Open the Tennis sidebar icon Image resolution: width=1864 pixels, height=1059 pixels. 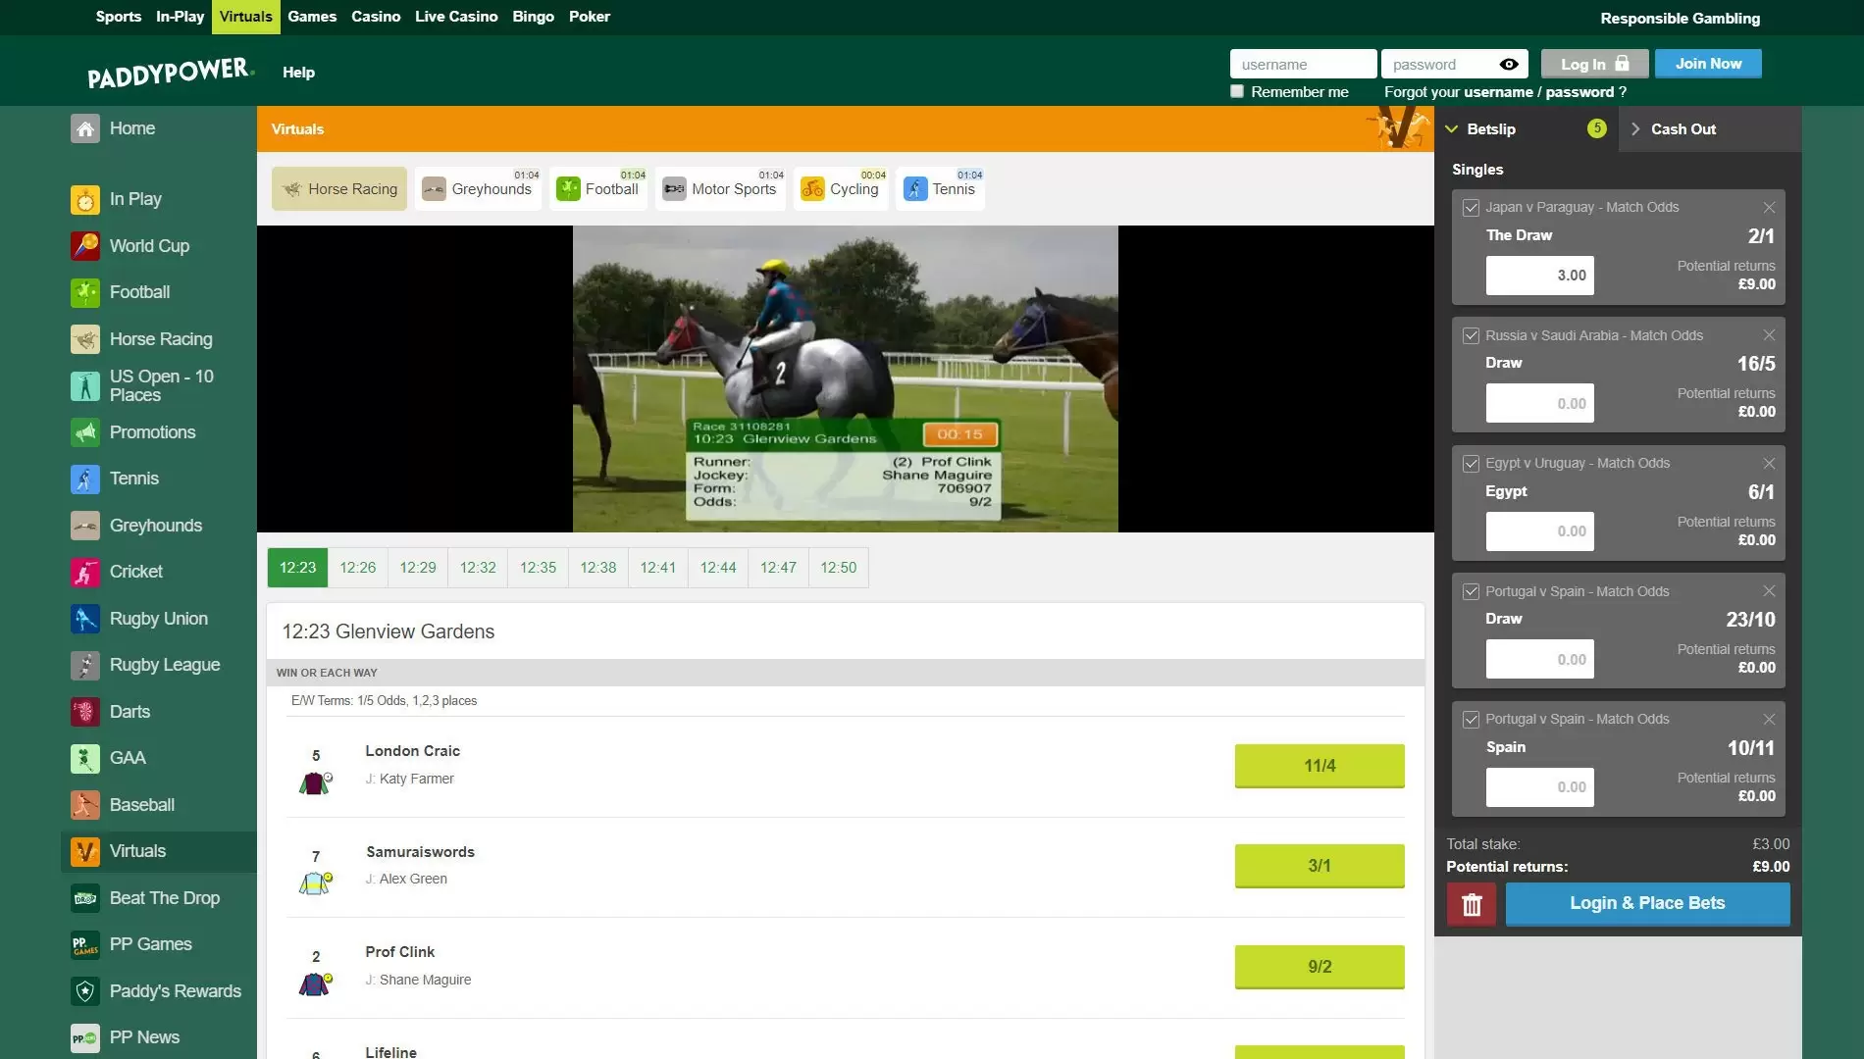[x=85, y=479]
